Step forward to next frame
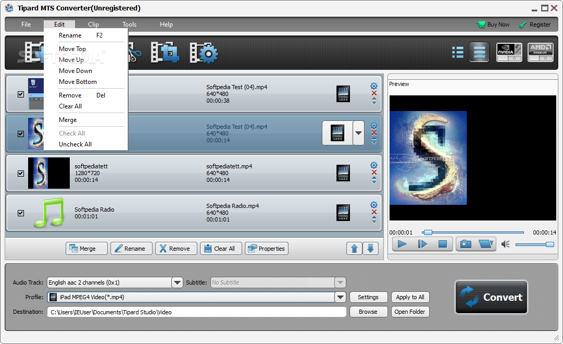 (x=422, y=244)
